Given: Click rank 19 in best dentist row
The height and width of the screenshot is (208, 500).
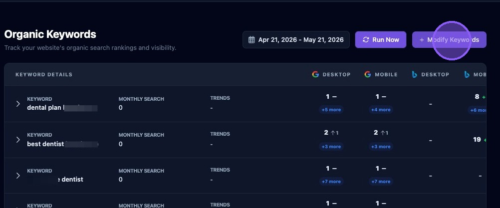Looking at the screenshot, I should tap(477, 140).
